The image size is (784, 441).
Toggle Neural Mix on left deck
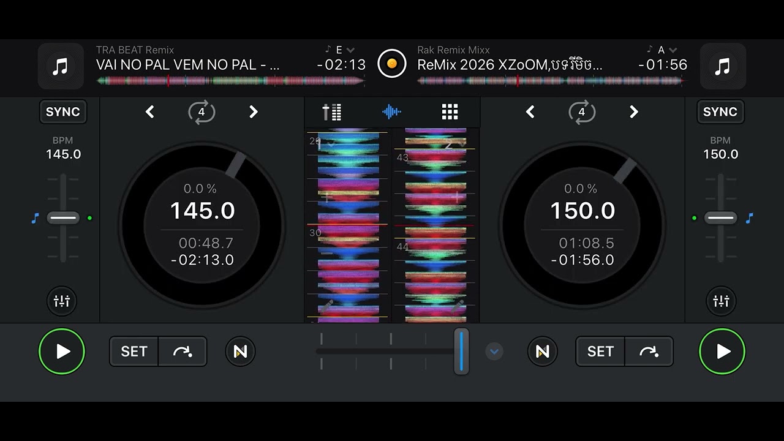(x=240, y=352)
